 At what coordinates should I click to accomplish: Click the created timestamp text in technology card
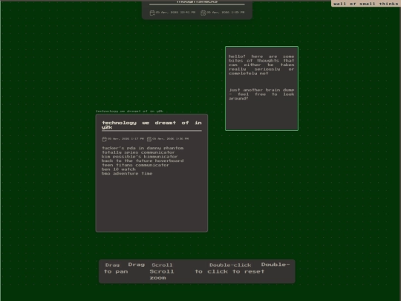[125, 139]
